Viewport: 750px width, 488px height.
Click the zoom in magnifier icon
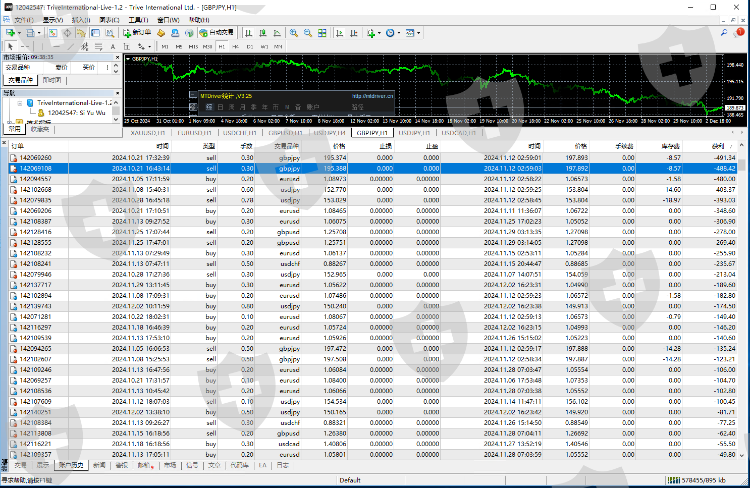[x=293, y=33]
